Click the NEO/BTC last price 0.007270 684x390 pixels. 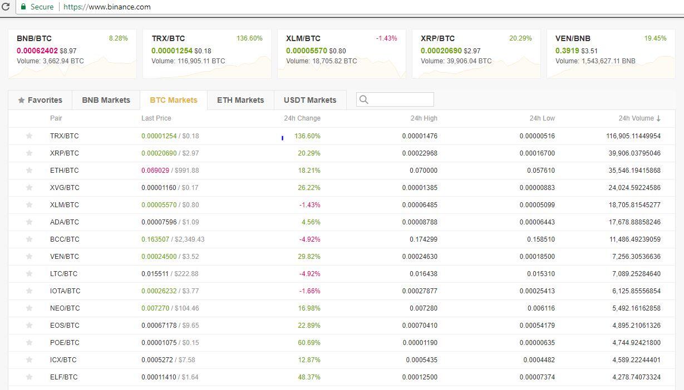[155, 308]
